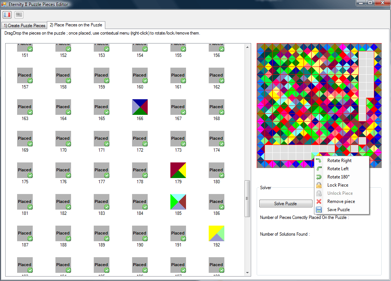391x281 pixels.
Task: Click green checkmark on piece 164
Action: point(68,112)
